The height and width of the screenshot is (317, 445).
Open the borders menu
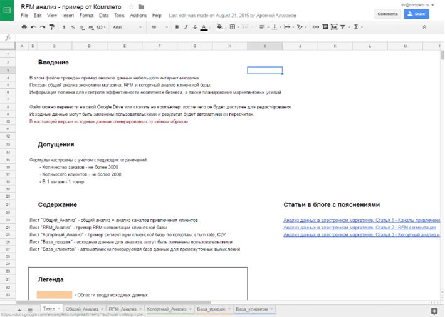pyautogui.click(x=234, y=27)
